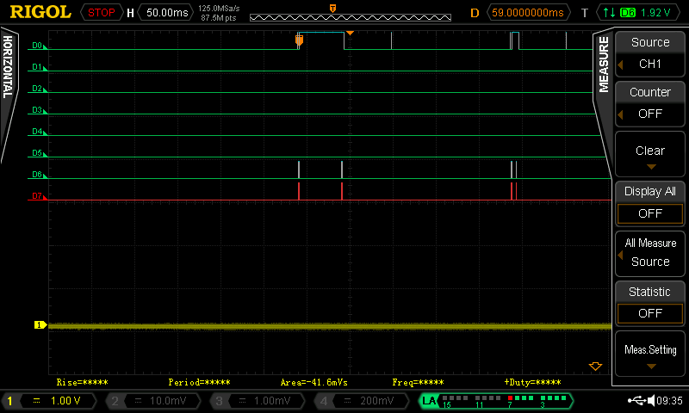Select the D2 digital channel label
Viewport: 689px width, 413px height.
click(37, 89)
